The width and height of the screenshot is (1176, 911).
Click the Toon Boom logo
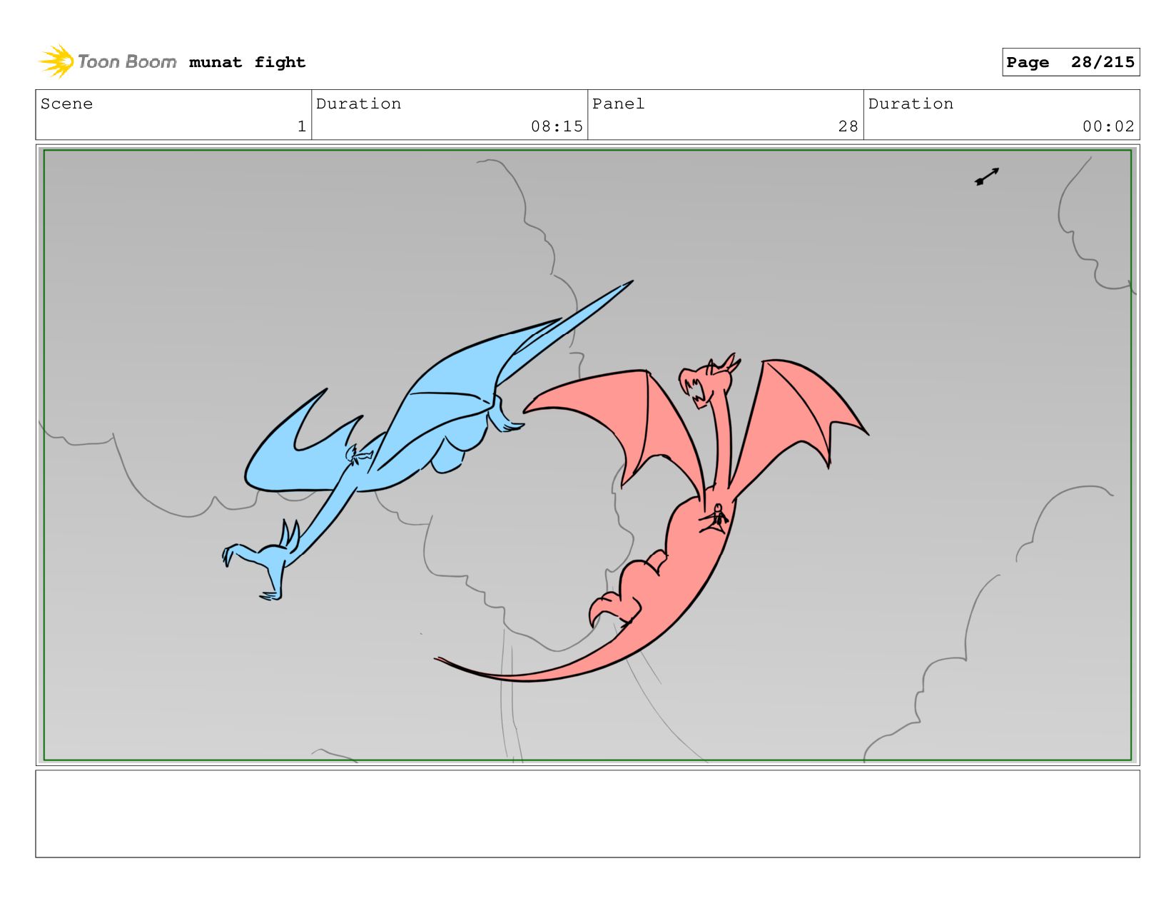[x=108, y=61]
